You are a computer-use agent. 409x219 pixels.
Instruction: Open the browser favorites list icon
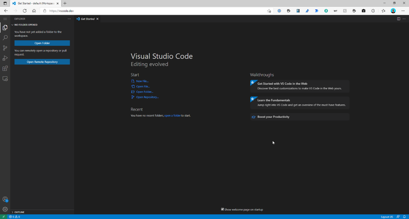pyautogui.click(x=383, y=11)
